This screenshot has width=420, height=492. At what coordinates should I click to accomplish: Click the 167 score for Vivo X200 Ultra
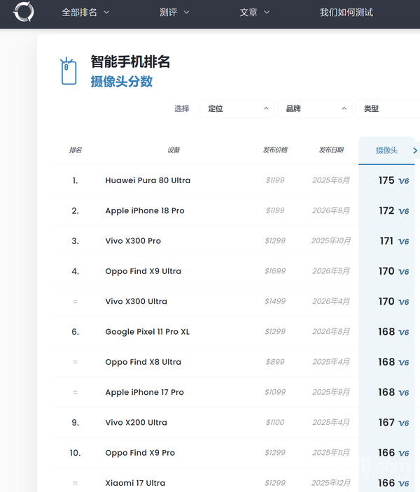[386, 423]
